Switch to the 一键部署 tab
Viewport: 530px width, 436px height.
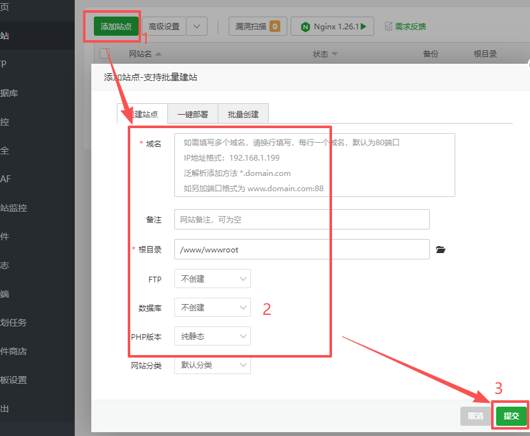[x=193, y=114]
